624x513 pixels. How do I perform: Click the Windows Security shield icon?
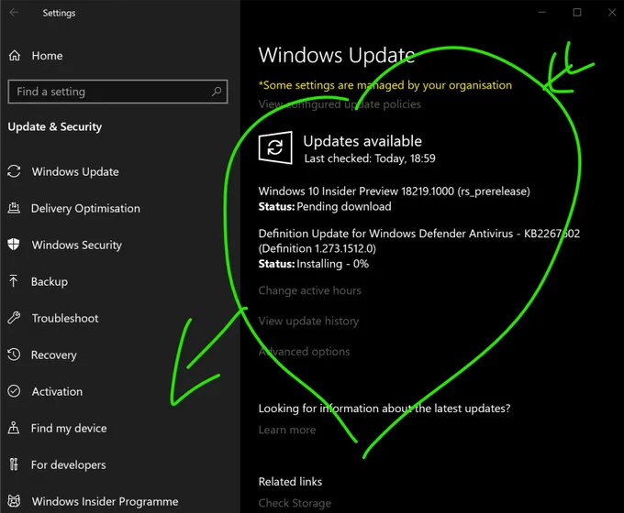[x=14, y=245]
